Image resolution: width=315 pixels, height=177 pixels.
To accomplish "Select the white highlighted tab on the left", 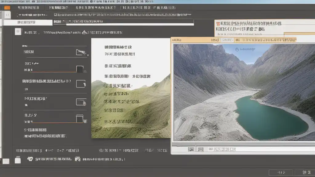I will [x=28, y=22].
